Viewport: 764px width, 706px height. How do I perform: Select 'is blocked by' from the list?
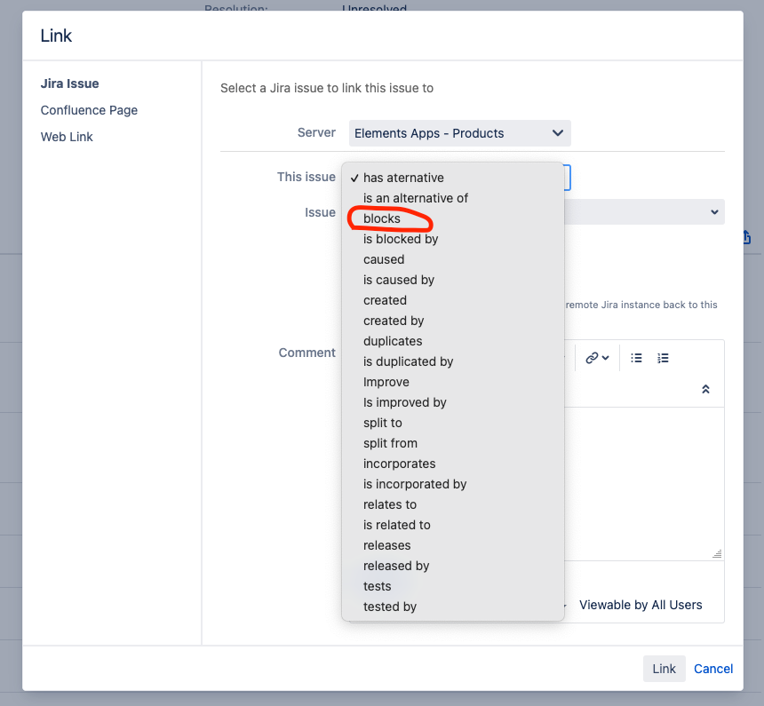(x=400, y=239)
